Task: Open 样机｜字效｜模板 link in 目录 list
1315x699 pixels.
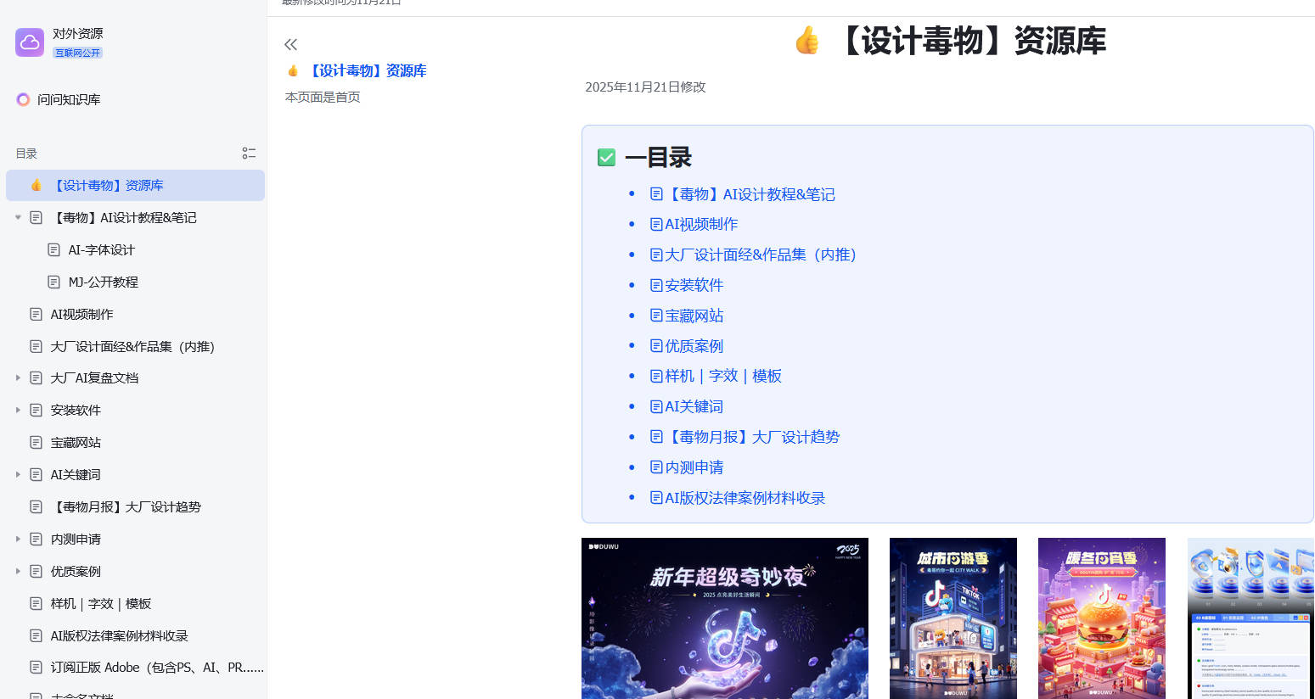Action: point(716,376)
